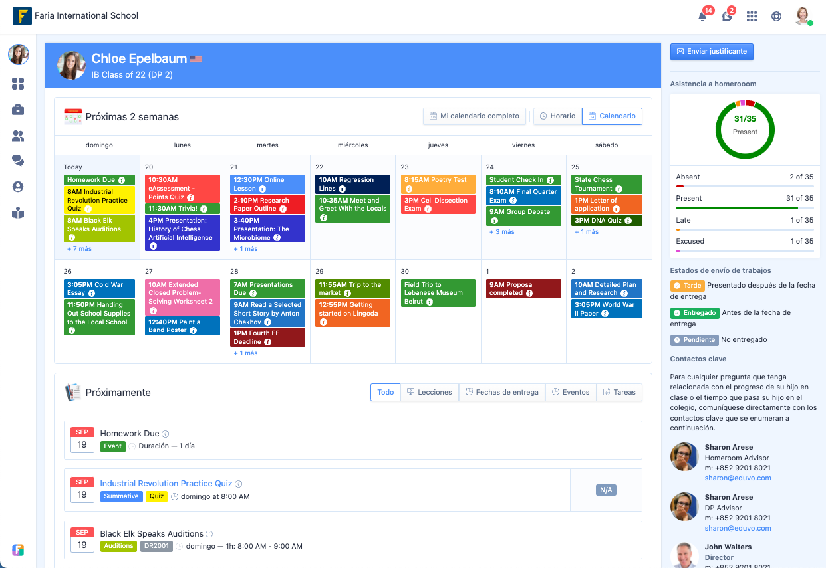The width and height of the screenshot is (826, 568).
Task: Open the messages chat bubble in header
Action: [727, 17]
